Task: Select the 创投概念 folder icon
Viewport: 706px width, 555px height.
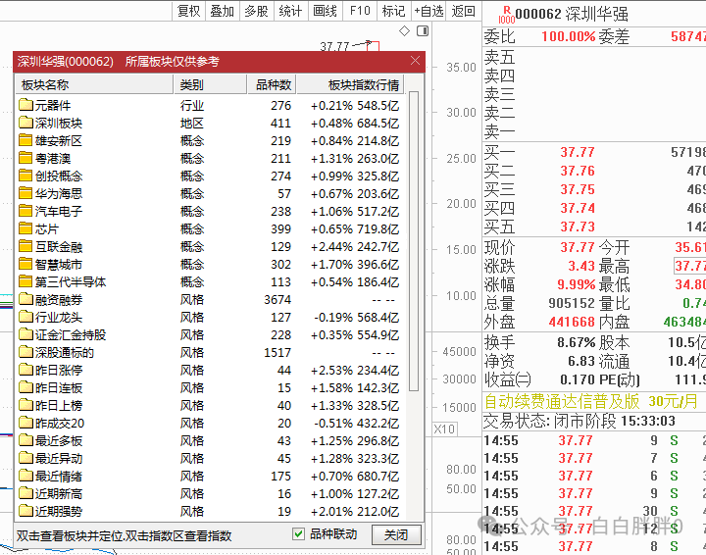Action: (x=26, y=176)
